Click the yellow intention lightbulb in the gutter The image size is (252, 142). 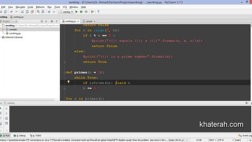coord(69,82)
